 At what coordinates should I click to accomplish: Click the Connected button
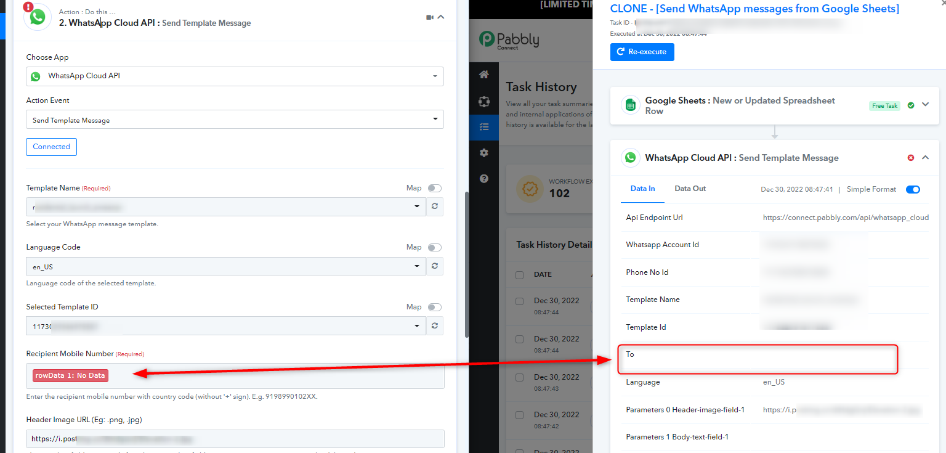click(51, 147)
